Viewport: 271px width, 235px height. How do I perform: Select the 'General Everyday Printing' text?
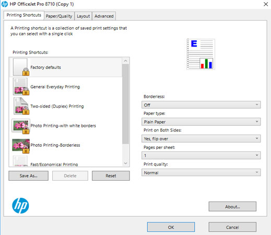[55, 87]
